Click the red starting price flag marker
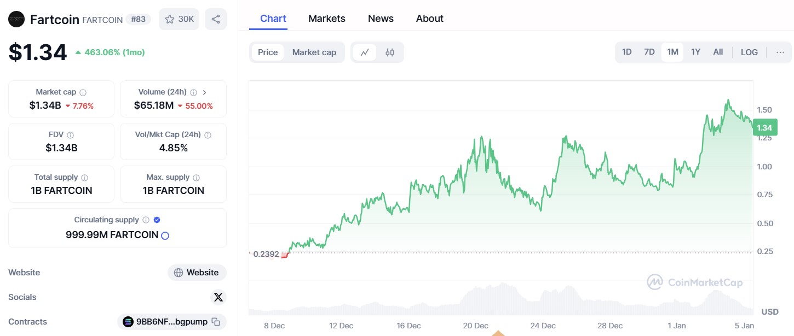Screen dimensions: 794x336 (x=284, y=255)
